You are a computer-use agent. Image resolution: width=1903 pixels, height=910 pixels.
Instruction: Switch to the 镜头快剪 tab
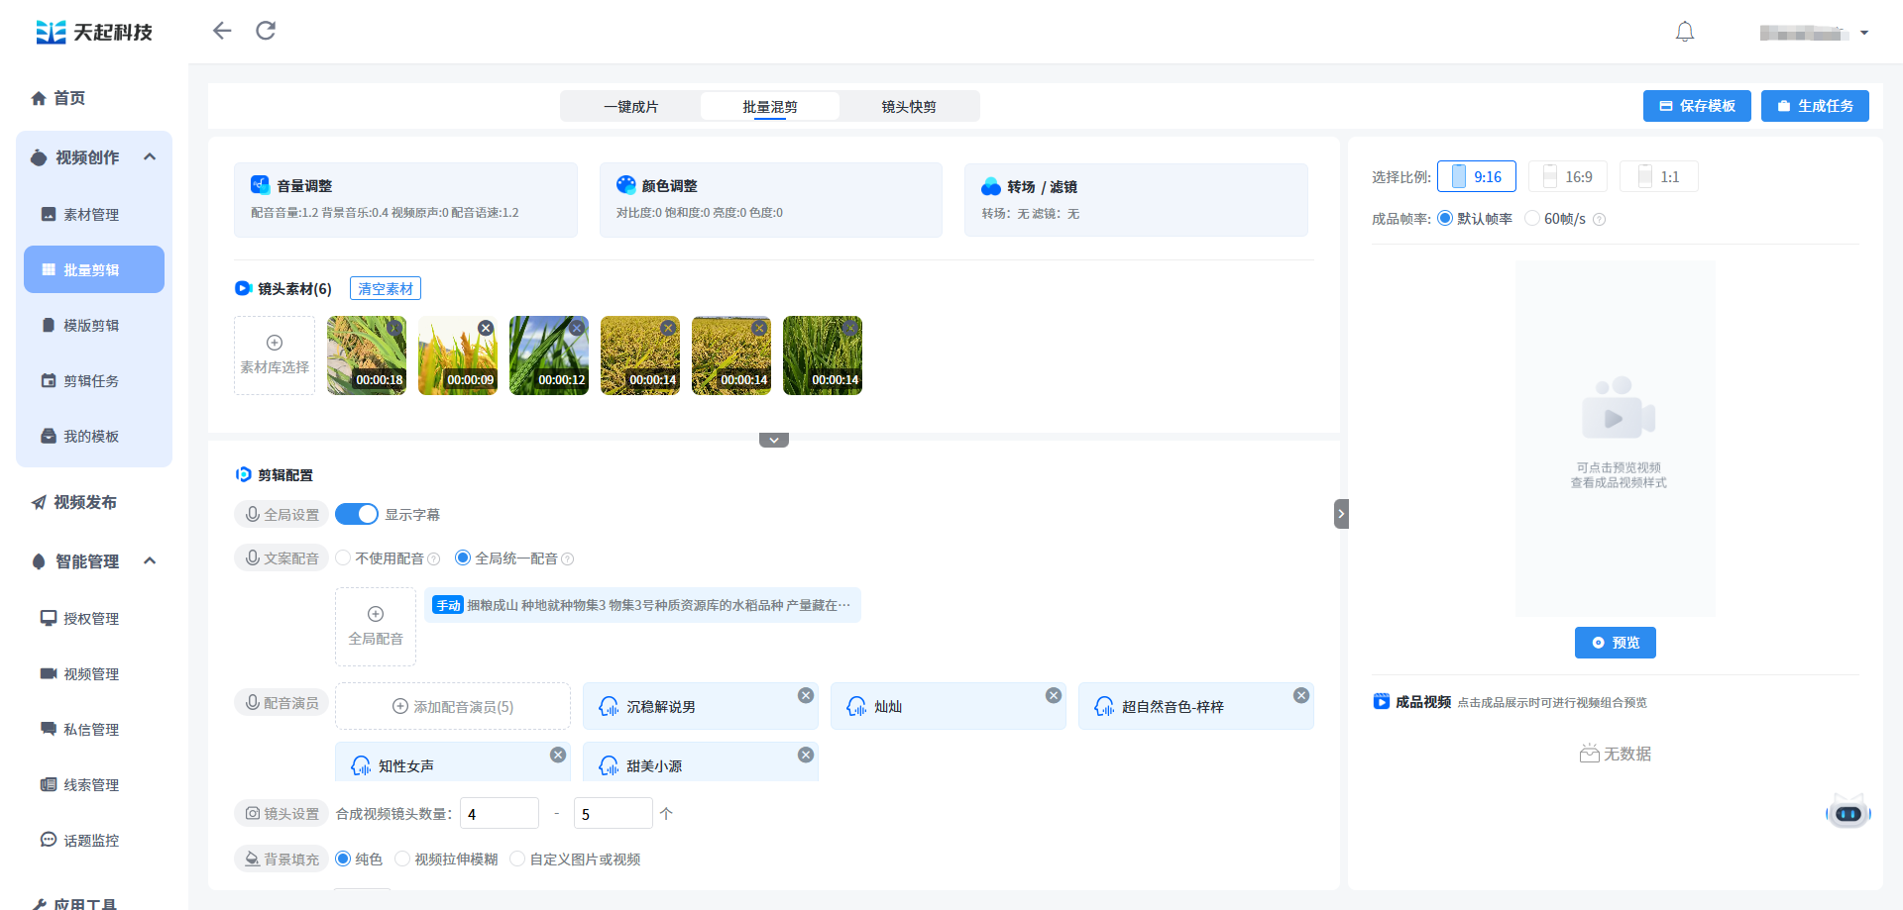pos(909,107)
